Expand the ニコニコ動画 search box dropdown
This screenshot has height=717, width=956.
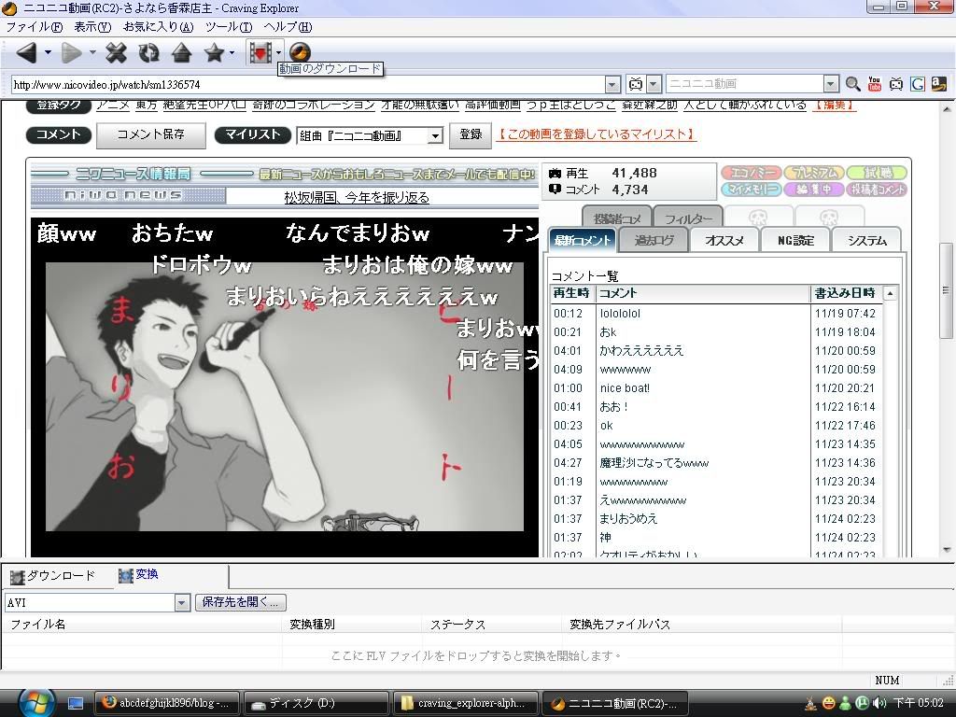coord(831,84)
